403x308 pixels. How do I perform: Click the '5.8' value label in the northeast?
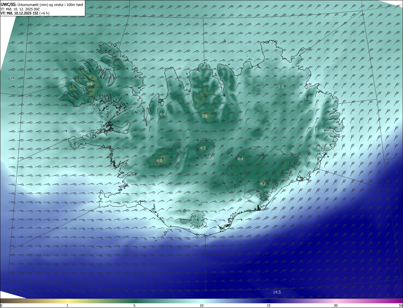281,87
